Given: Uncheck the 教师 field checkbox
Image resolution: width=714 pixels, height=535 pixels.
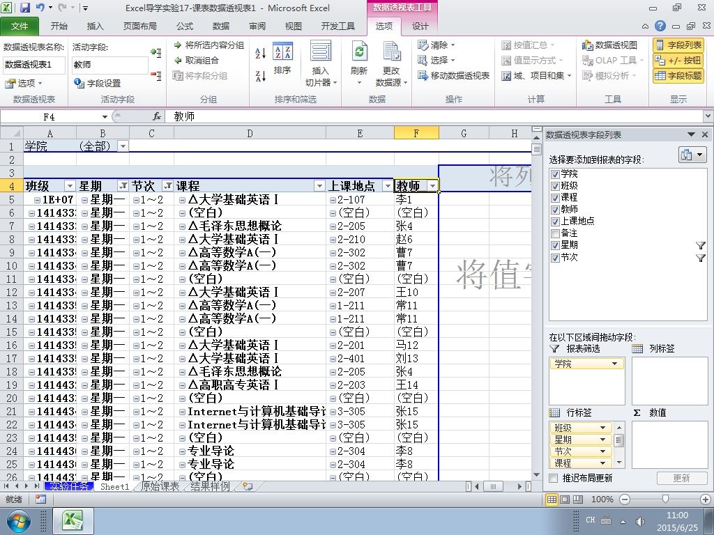Looking at the screenshot, I should pos(555,210).
